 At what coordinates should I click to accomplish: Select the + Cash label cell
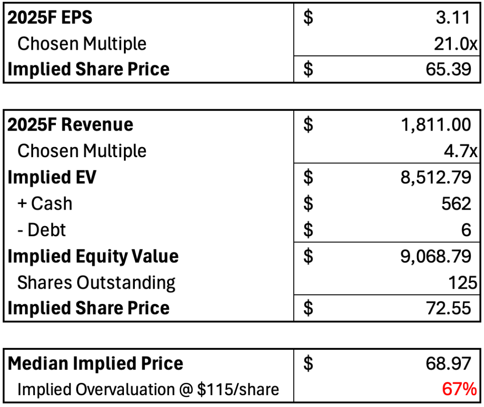[45, 203]
